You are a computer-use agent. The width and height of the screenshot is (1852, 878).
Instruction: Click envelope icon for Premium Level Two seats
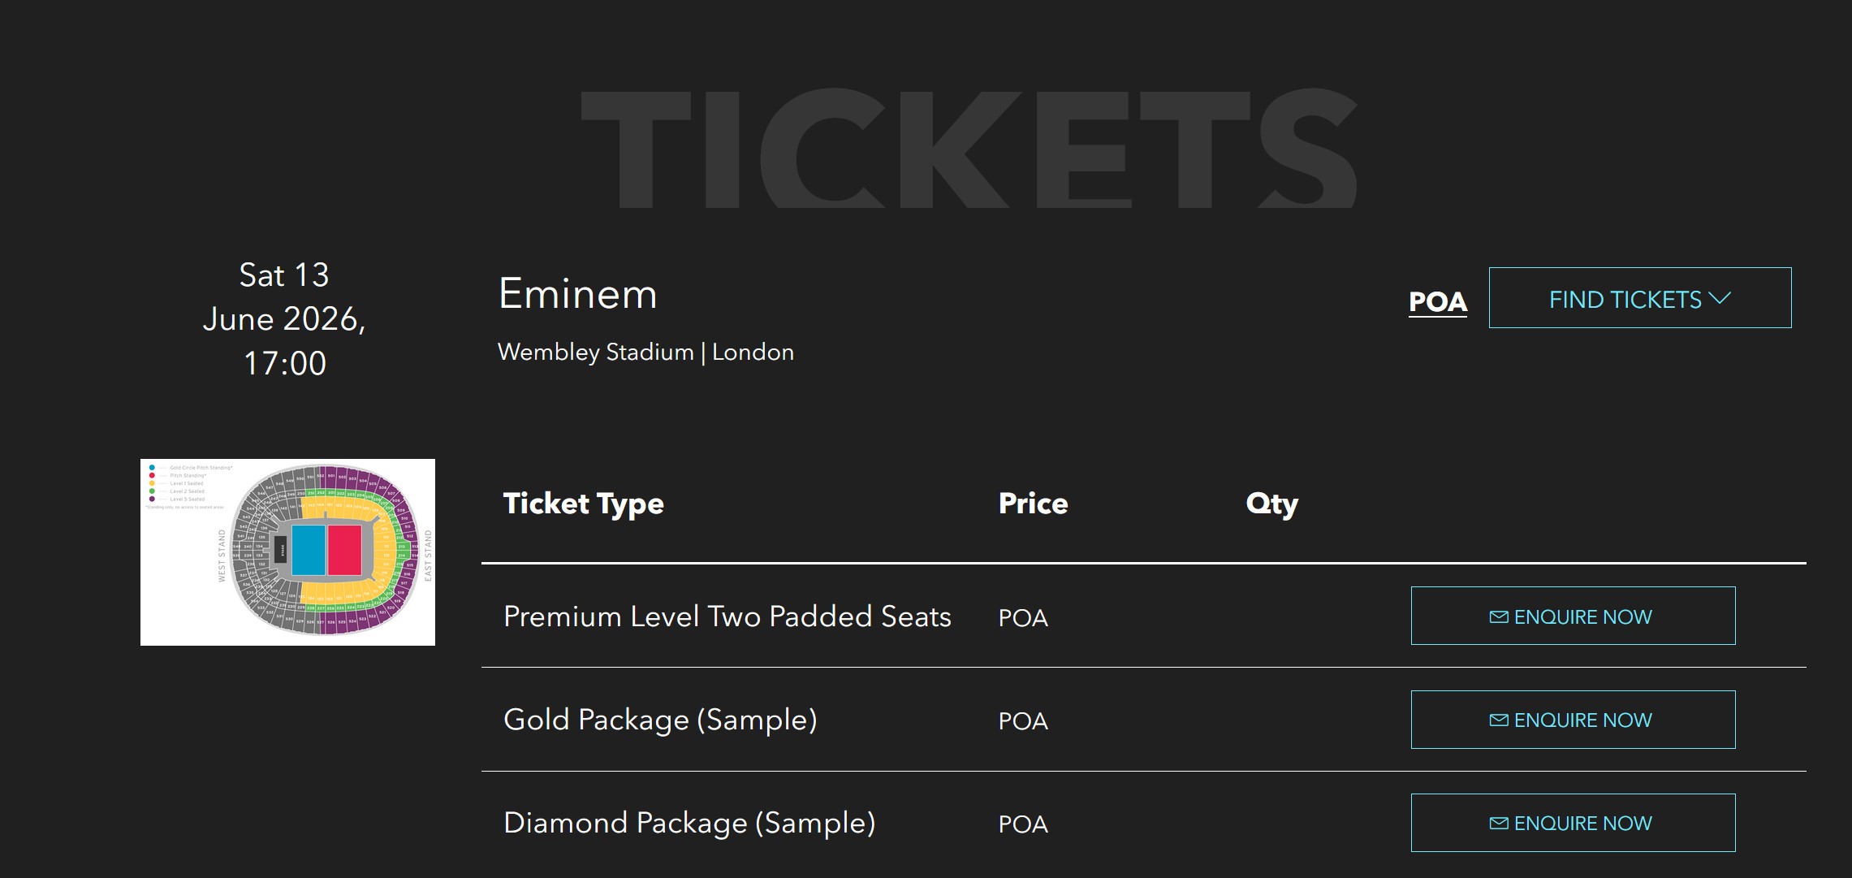click(1499, 617)
